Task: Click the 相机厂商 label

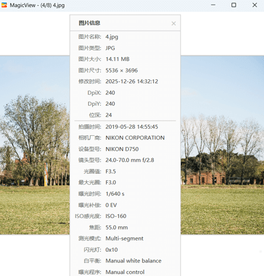Action: pyautogui.click(x=90, y=138)
